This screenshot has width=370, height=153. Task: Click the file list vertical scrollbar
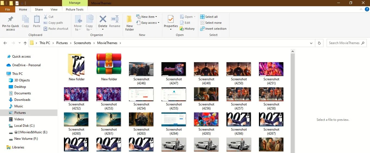293,101
